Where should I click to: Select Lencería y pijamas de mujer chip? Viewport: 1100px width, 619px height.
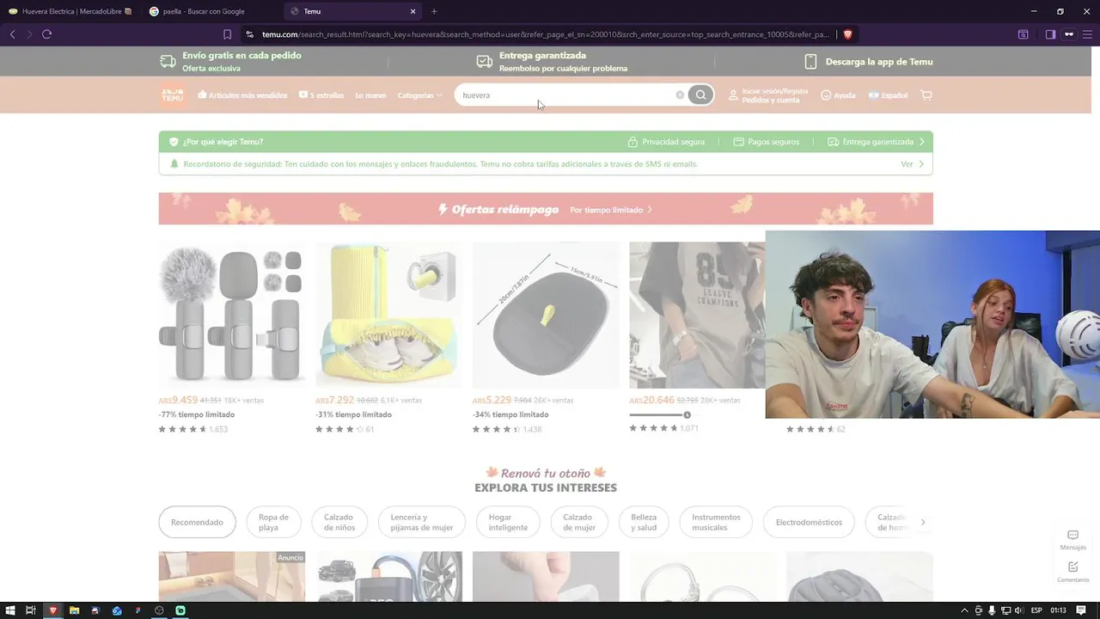(x=421, y=522)
